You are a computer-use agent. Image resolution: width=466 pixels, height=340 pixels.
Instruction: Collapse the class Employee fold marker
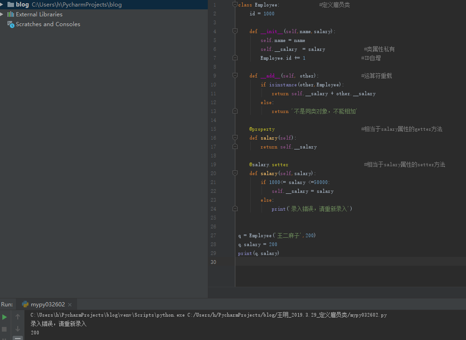[x=235, y=5]
